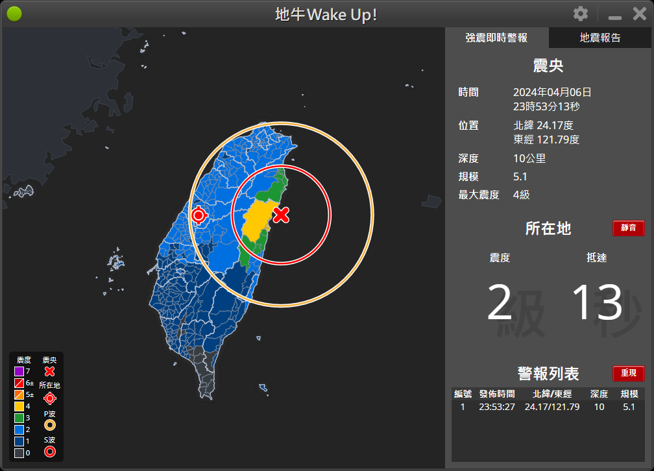Viewport: 654px width, 471px height.
Task: Click the 規模 column header in alert list
Action: click(629, 394)
